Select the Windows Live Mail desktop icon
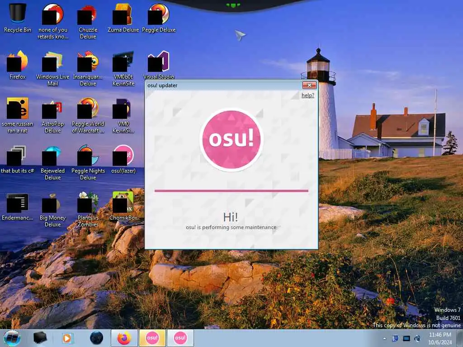The width and height of the screenshot is (463, 347). coord(52,69)
